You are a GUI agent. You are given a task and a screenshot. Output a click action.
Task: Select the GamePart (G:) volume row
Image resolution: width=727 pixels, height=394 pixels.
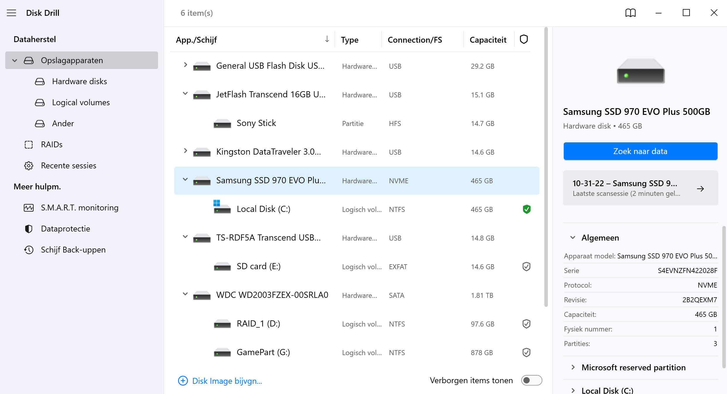pos(356,352)
